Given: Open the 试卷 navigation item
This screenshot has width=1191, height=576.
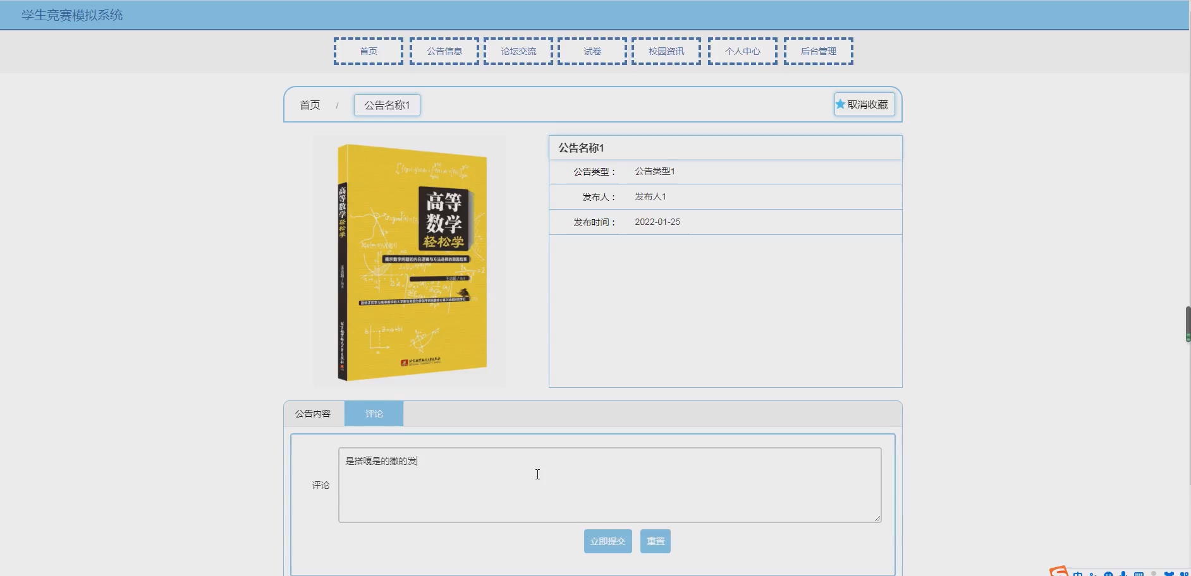Looking at the screenshot, I should click(592, 51).
